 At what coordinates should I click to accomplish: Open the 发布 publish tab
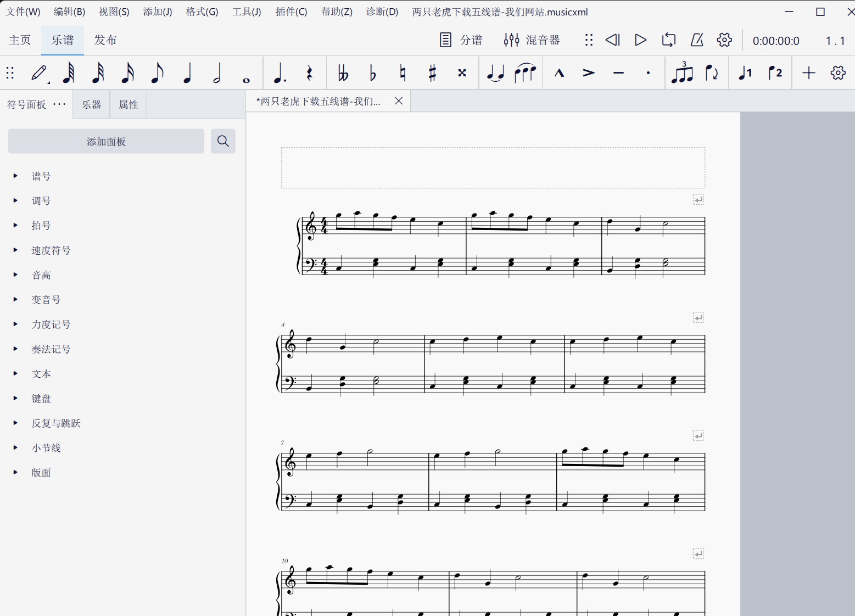coord(105,40)
